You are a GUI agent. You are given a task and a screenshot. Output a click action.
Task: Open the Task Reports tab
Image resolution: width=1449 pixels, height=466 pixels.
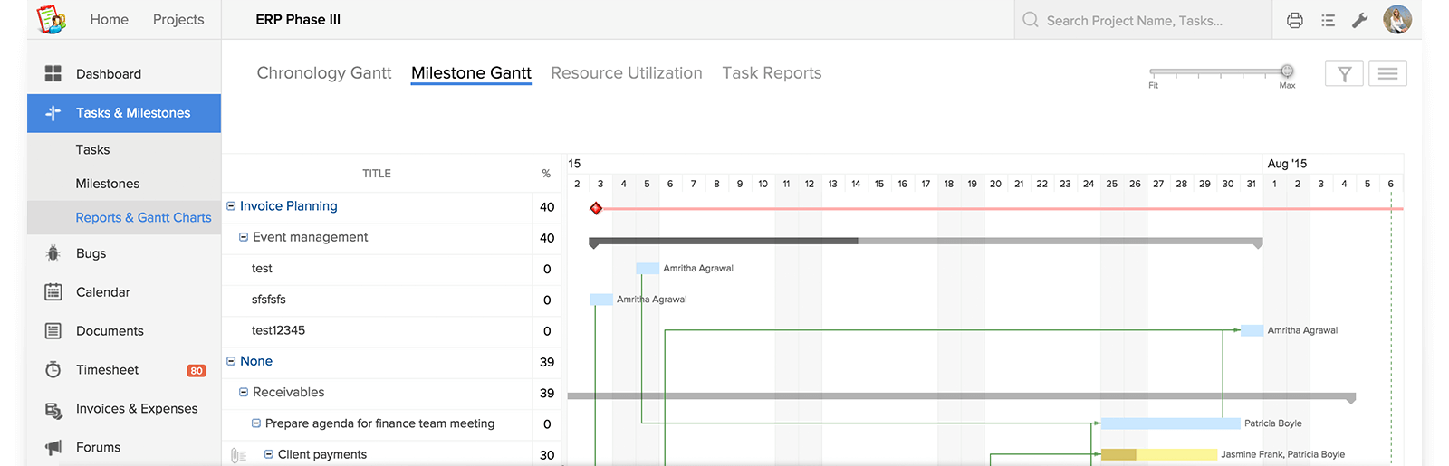(772, 72)
